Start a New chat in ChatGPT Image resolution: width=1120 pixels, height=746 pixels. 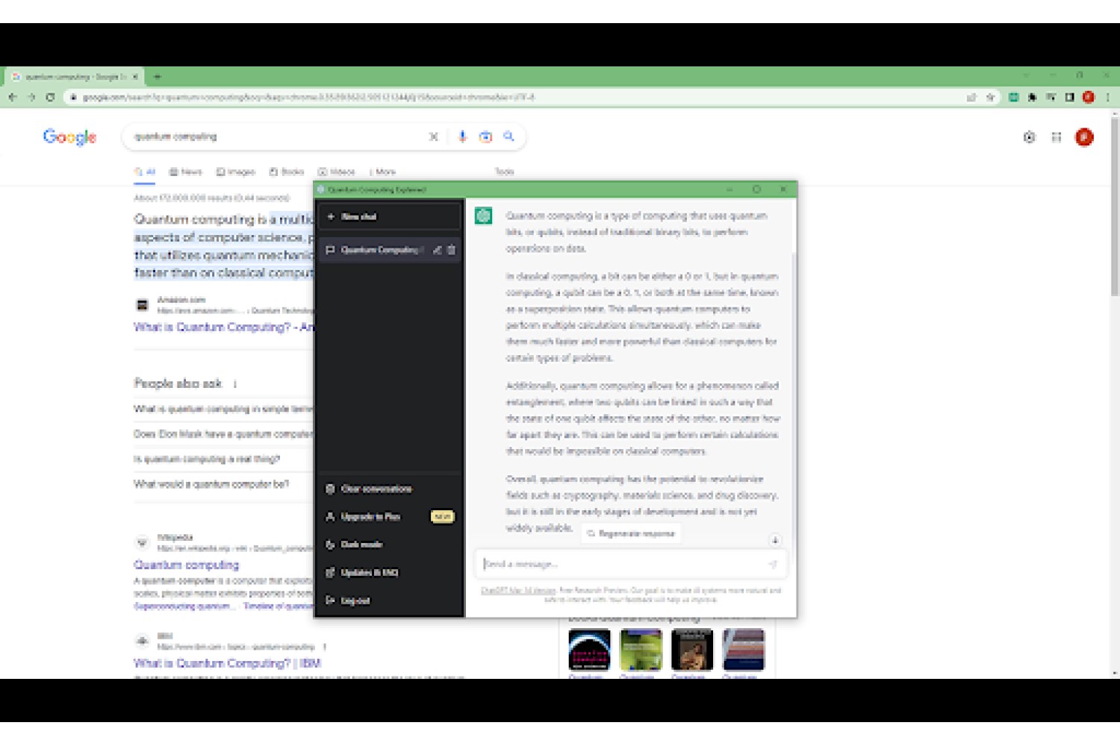click(x=390, y=216)
